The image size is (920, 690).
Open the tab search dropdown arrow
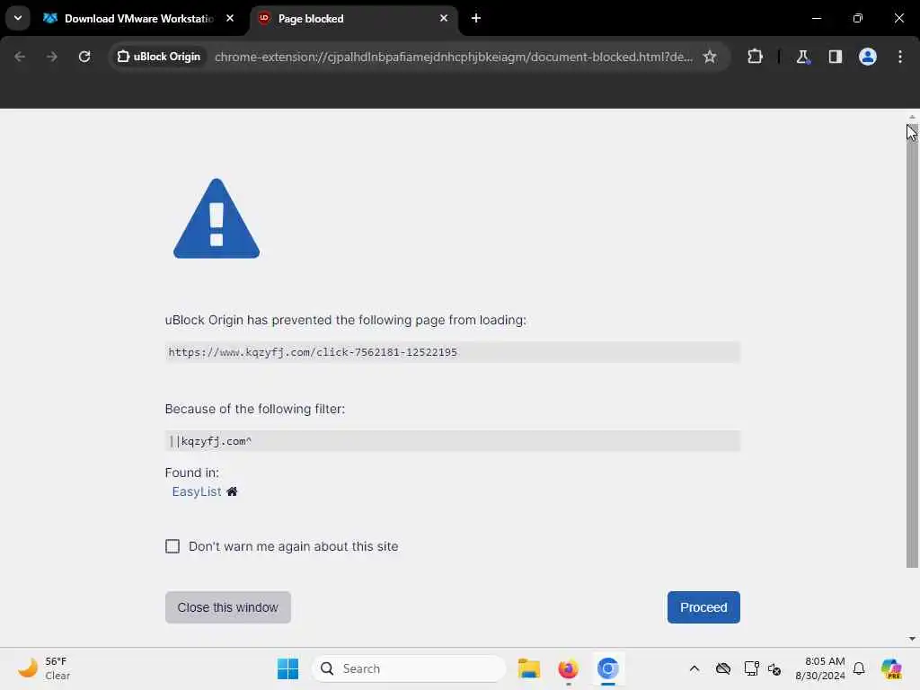click(x=18, y=18)
